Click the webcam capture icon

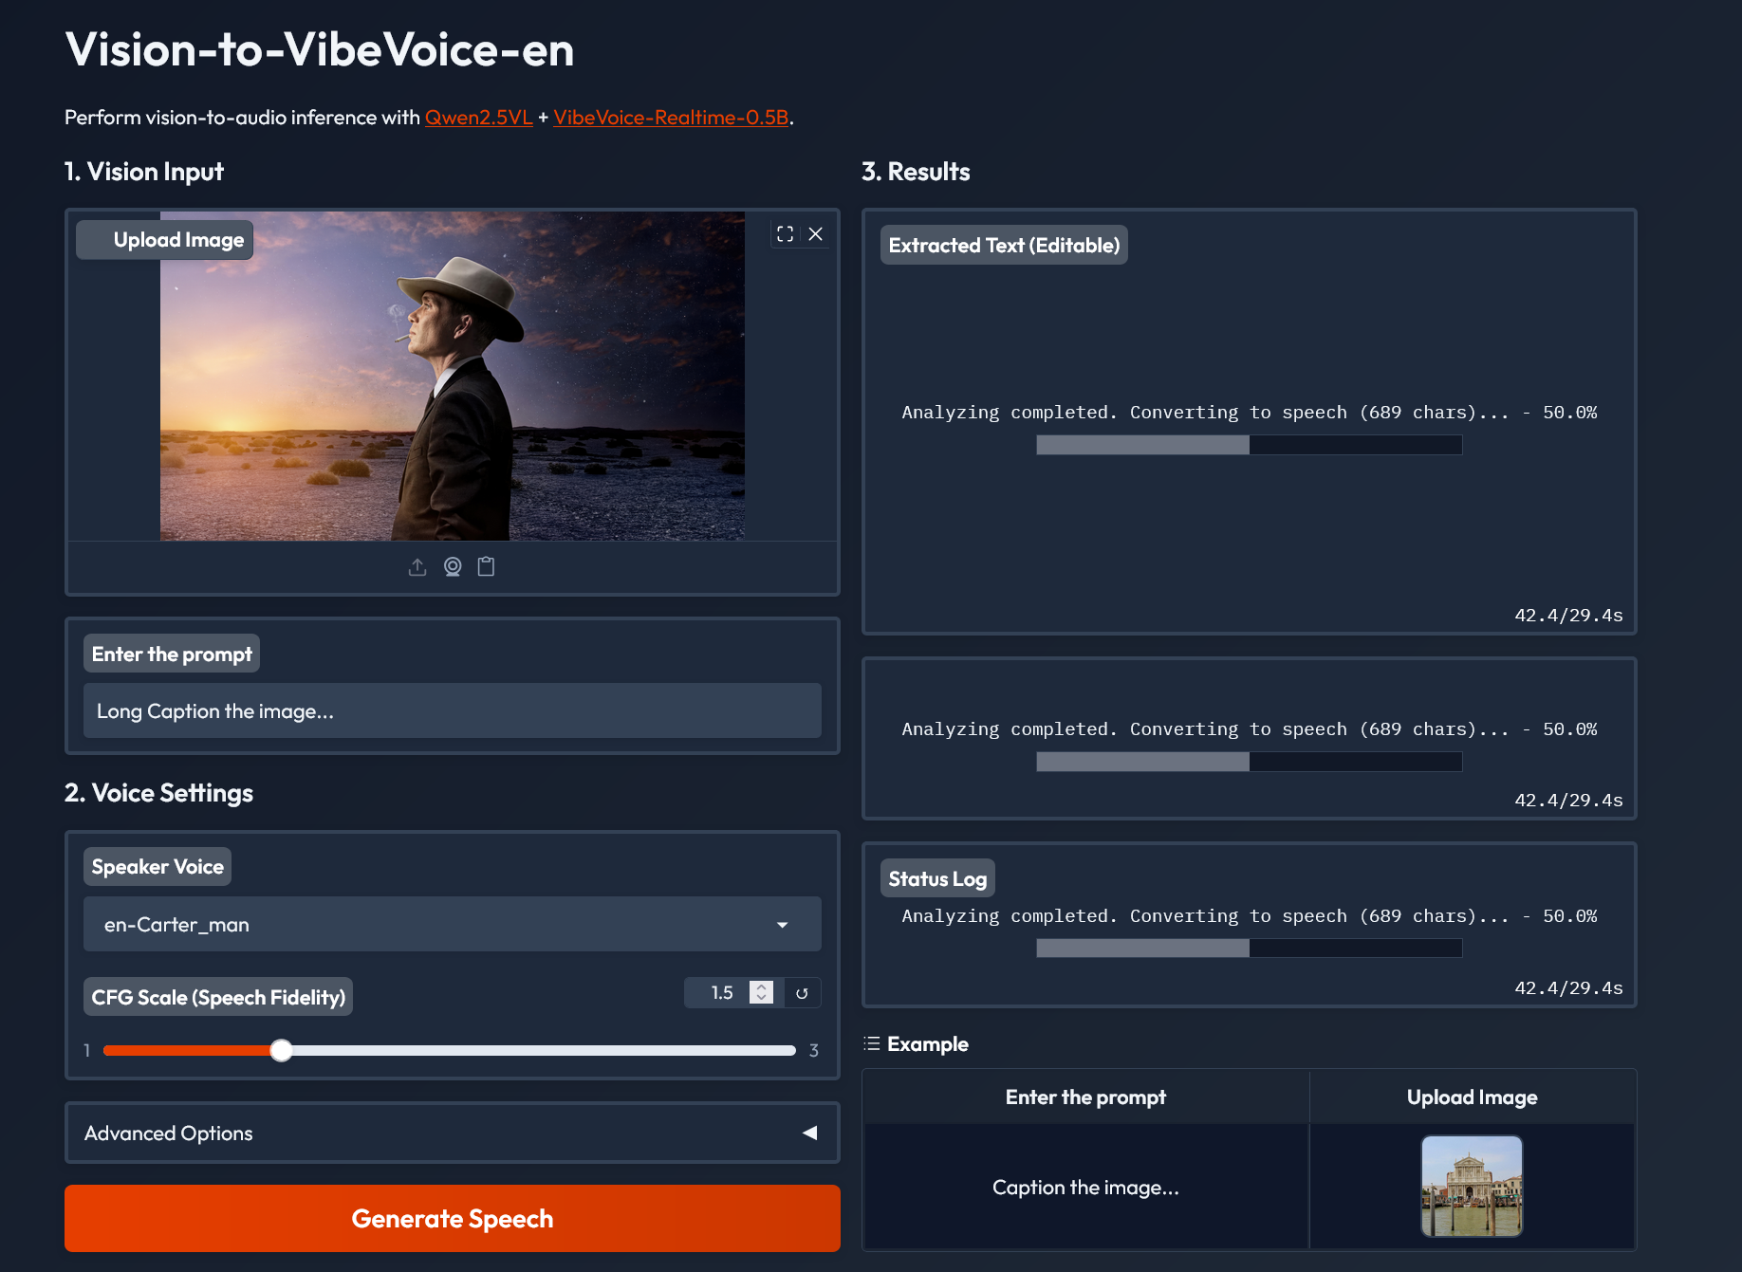(x=453, y=567)
